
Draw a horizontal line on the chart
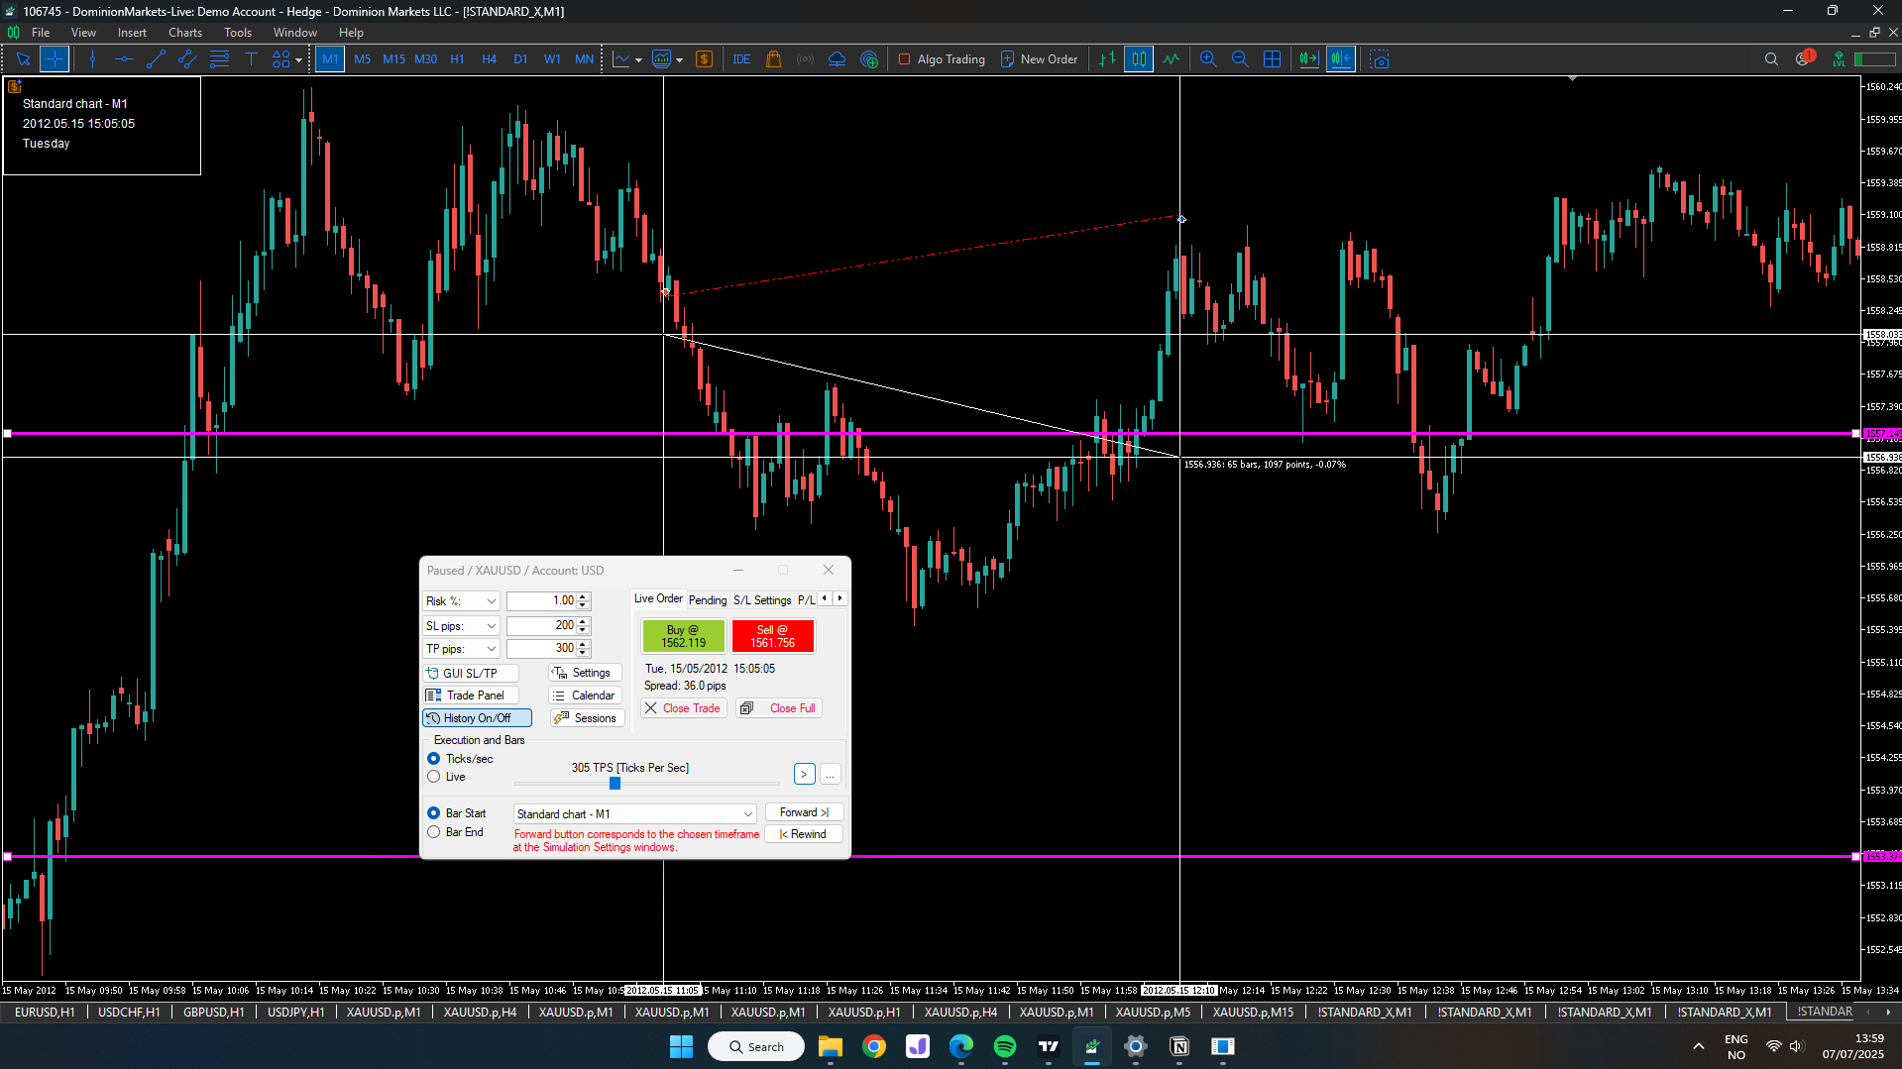tap(124, 59)
